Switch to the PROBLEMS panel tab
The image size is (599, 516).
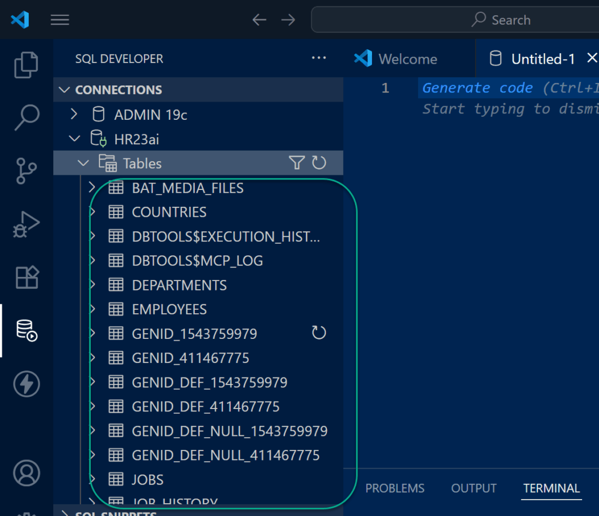[x=395, y=489]
